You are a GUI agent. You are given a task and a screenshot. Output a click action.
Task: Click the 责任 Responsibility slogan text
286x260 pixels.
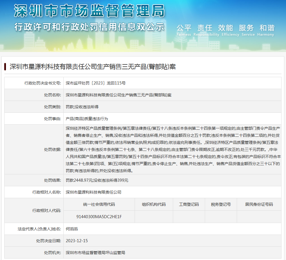[206, 30]
